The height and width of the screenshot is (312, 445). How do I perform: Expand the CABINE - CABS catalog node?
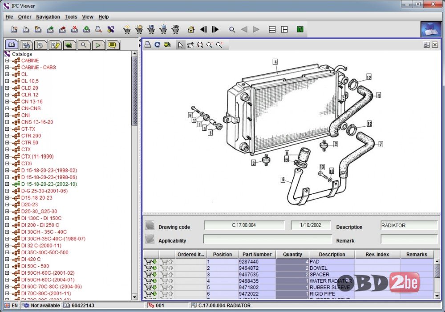pyautogui.click(x=7, y=67)
